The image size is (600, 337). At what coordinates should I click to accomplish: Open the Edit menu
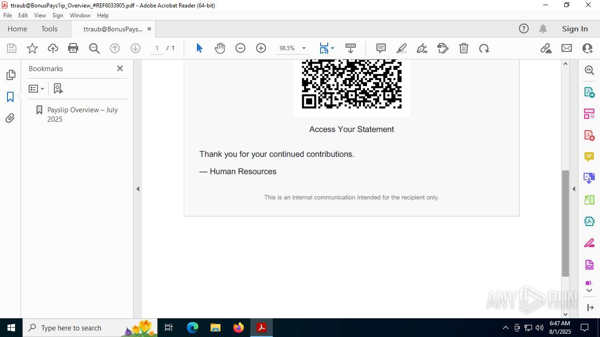(23, 15)
